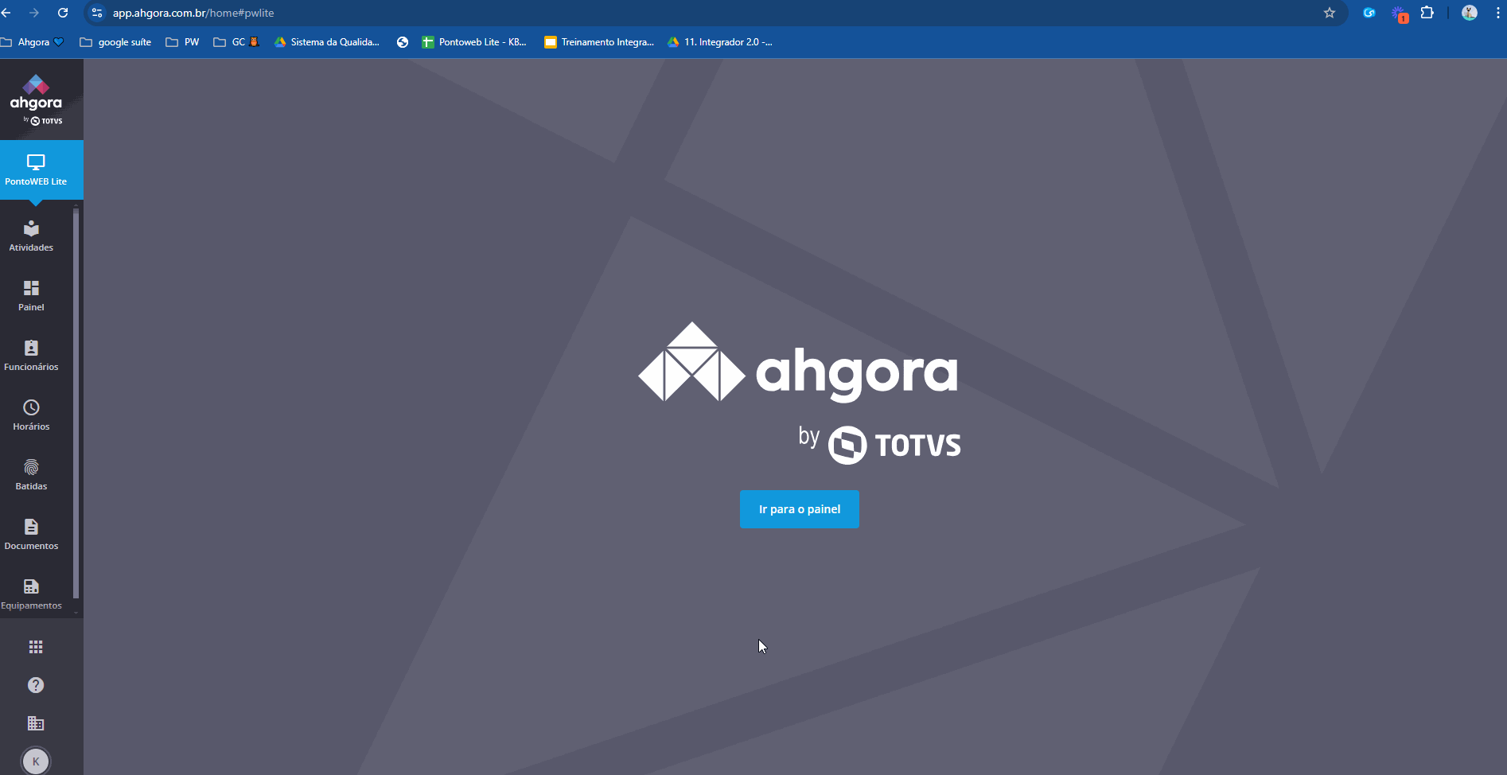Open the Documentos section
Viewport: 1507px width, 775px height.
[x=32, y=535]
